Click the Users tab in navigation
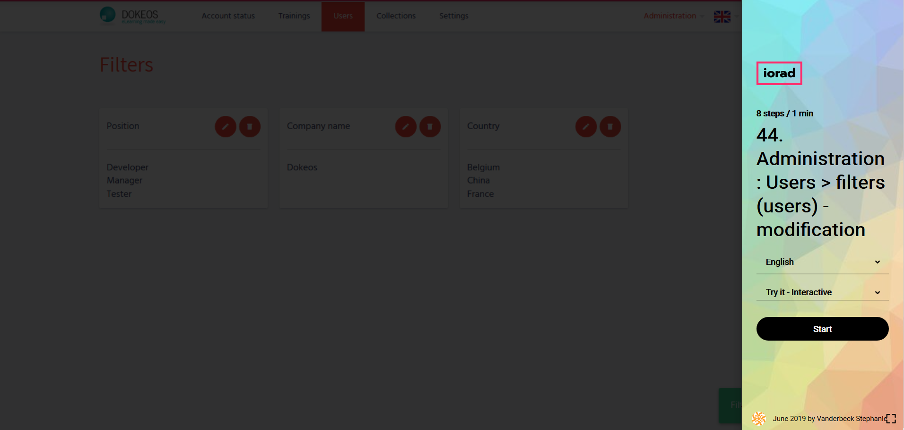Image resolution: width=904 pixels, height=430 pixels. (x=343, y=16)
